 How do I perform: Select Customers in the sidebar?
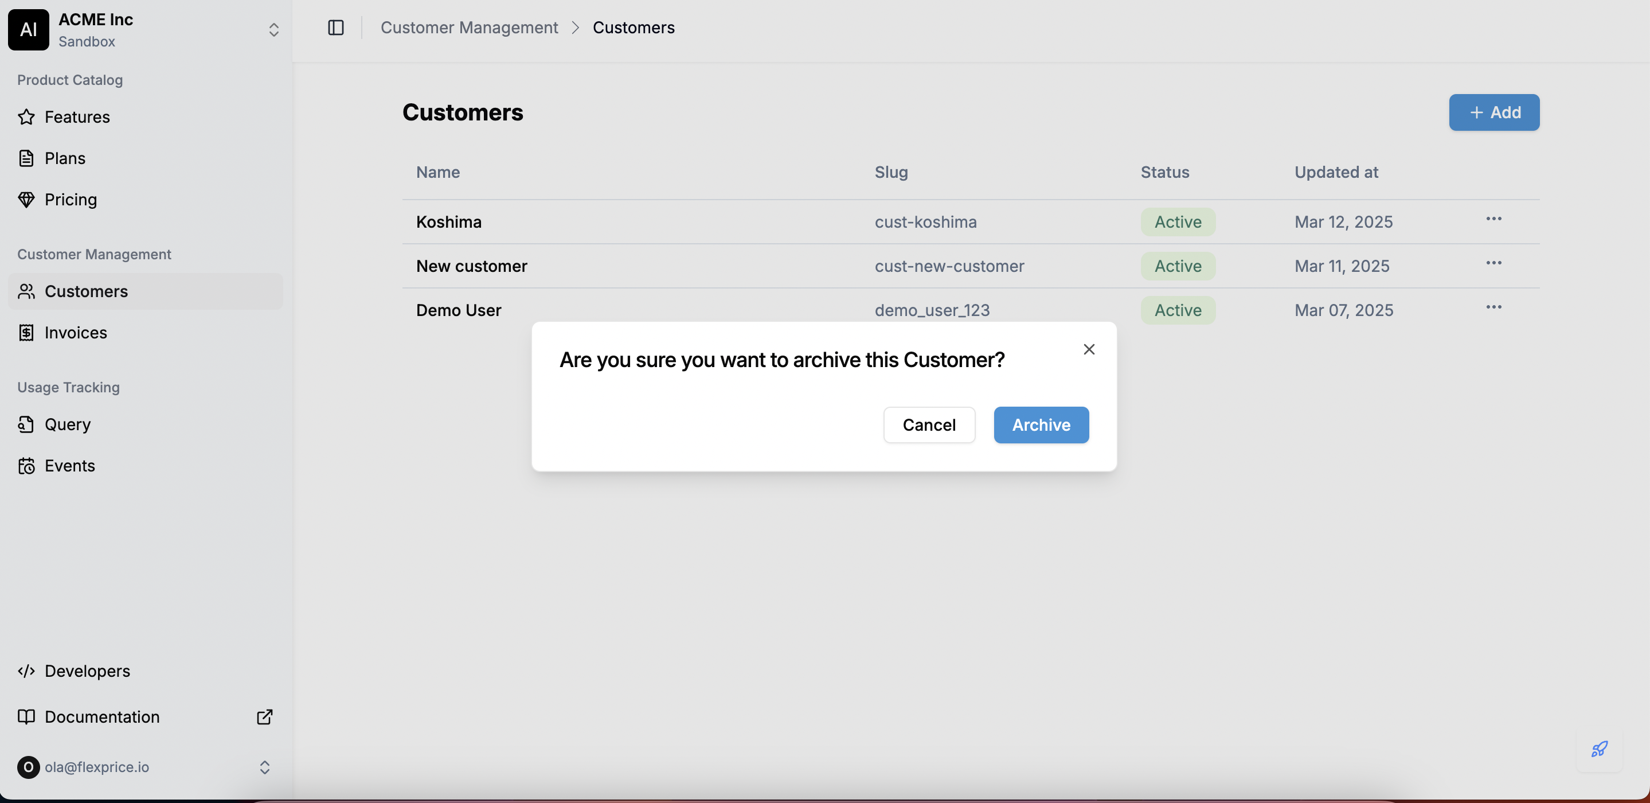tap(86, 291)
